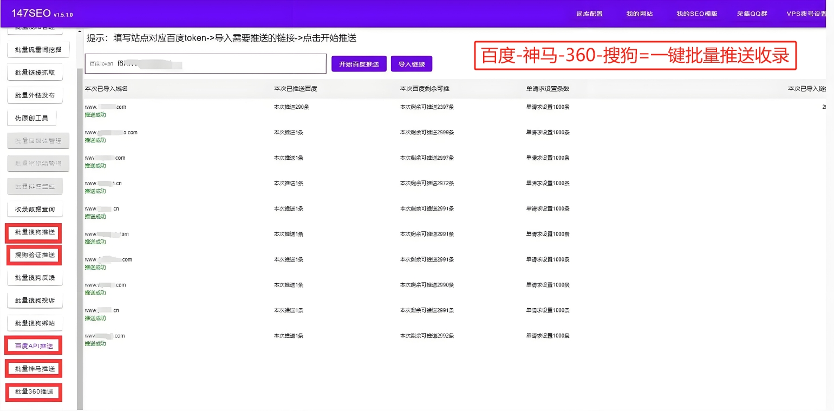Image resolution: width=834 pixels, height=411 pixels.
Task: Open the 我的SEO模版 menu item
Action: coord(696,14)
